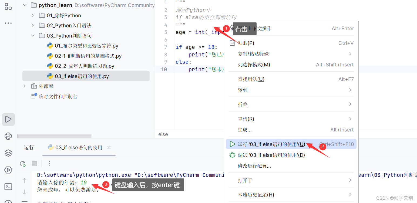Click the 'else' breadcrumb below editor
The image size is (417, 203).
coord(163,134)
